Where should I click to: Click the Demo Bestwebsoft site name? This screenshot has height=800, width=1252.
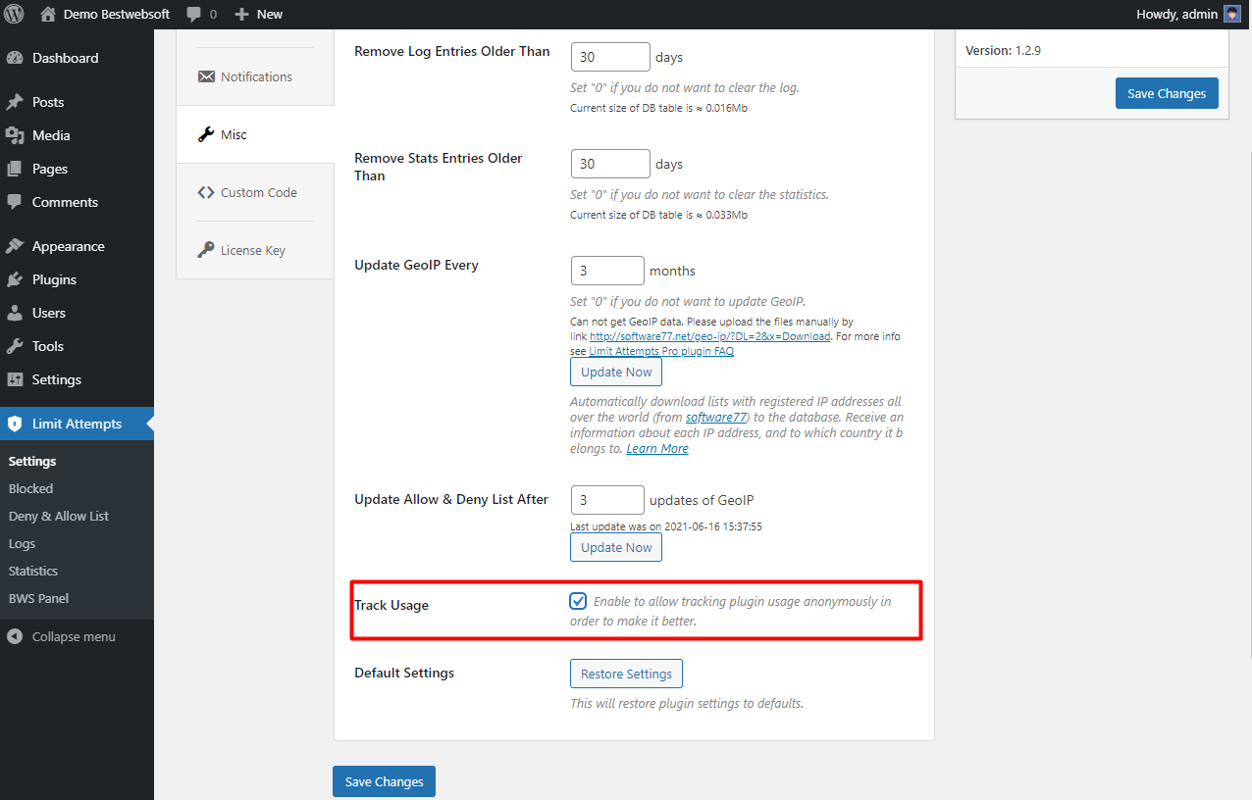click(x=116, y=14)
